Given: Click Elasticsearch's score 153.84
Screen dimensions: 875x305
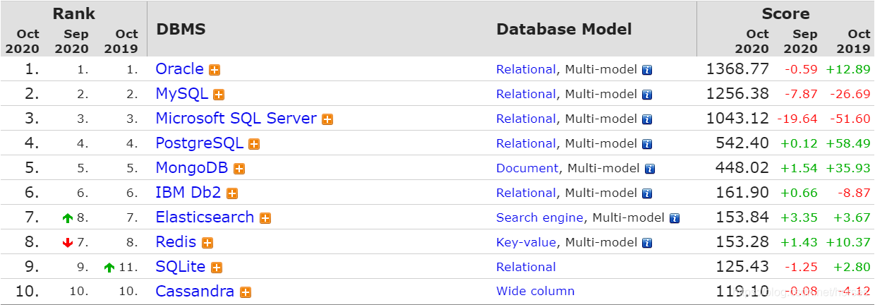Looking at the screenshot, I should [x=743, y=217].
